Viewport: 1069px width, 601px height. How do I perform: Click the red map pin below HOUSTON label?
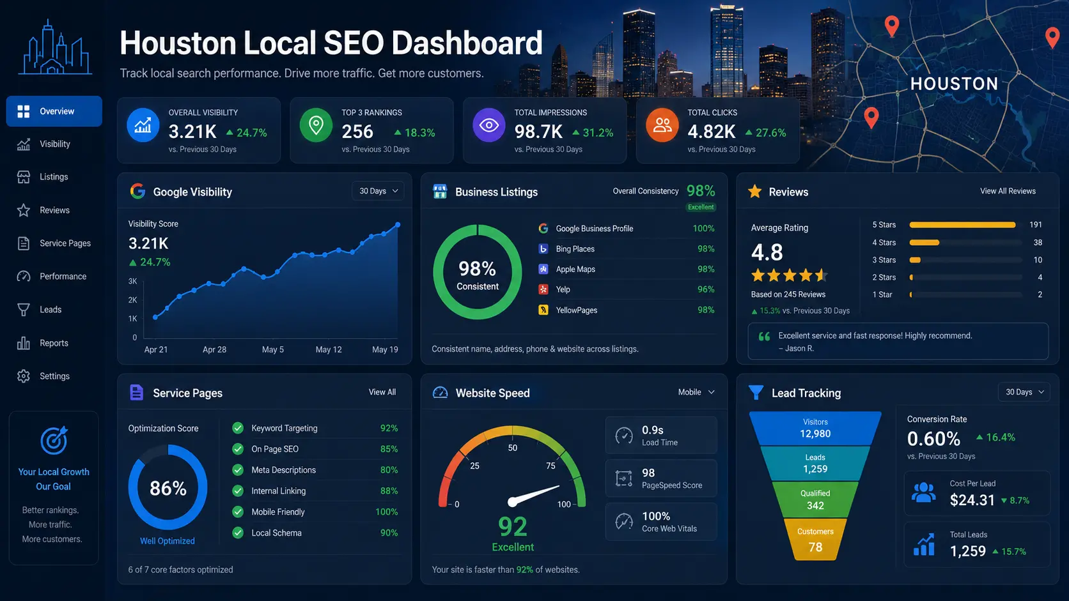[x=871, y=118]
